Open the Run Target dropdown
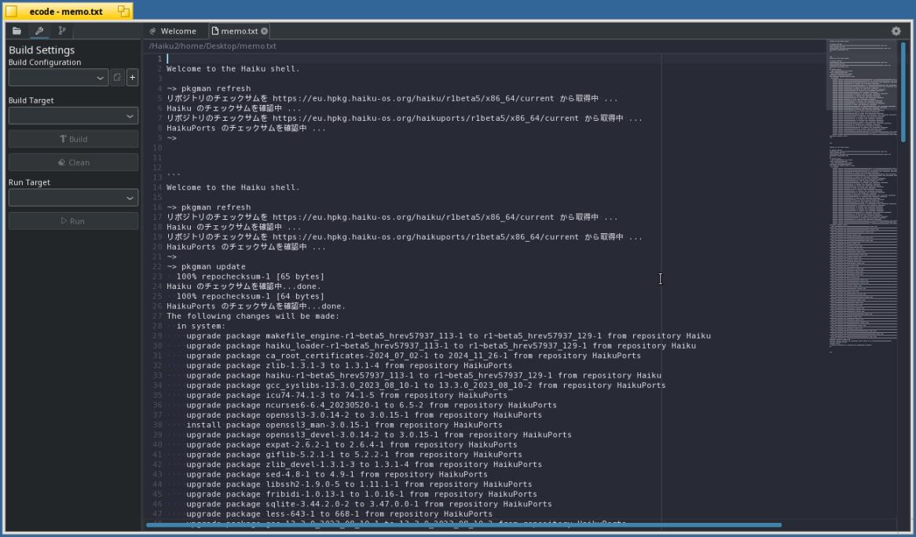Screen dimensions: 916x537 click(x=73, y=197)
